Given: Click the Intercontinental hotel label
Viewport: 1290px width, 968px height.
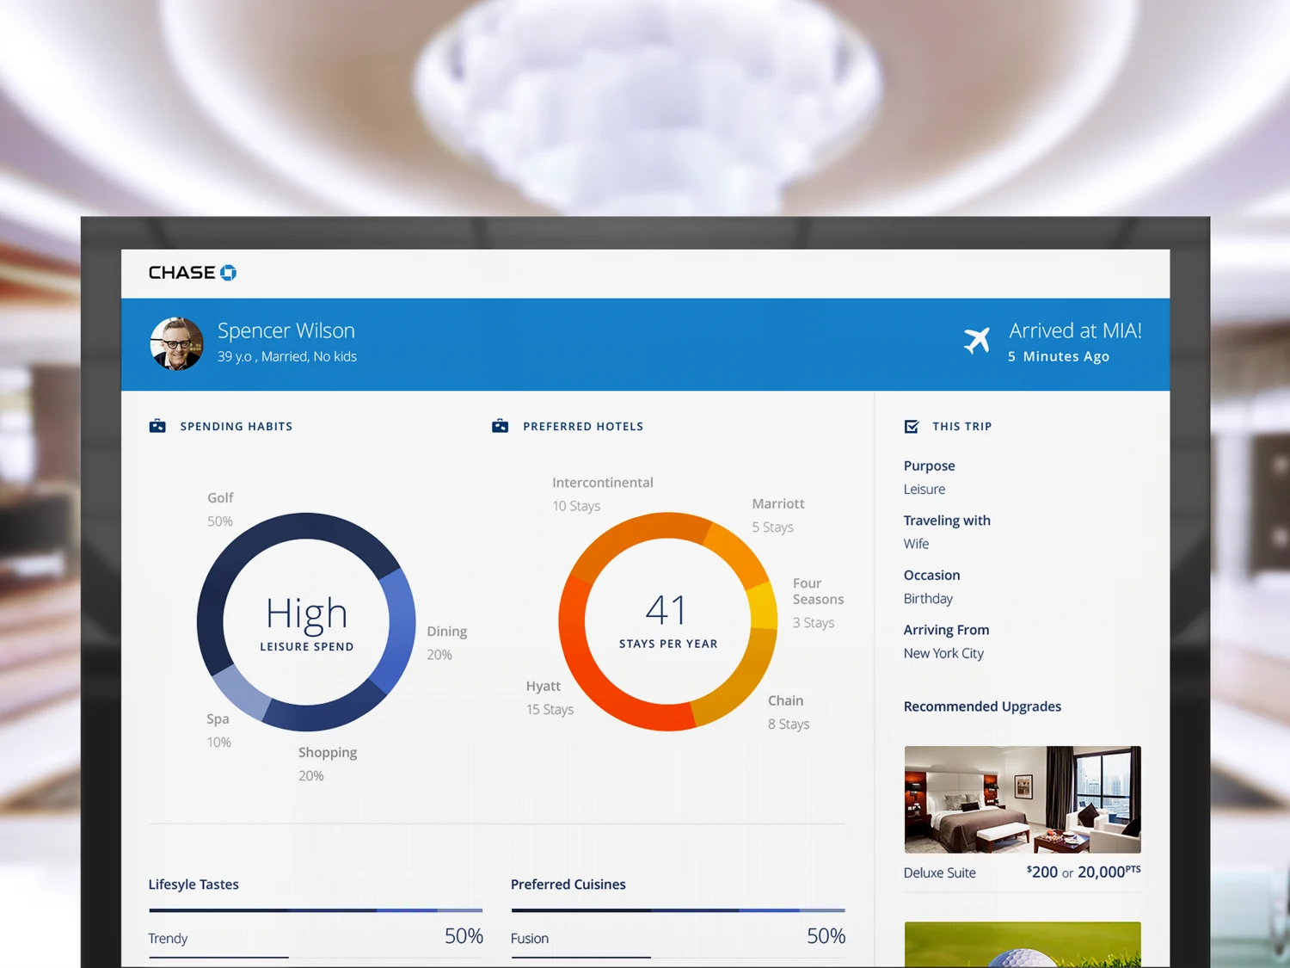Looking at the screenshot, I should [x=603, y=483].
